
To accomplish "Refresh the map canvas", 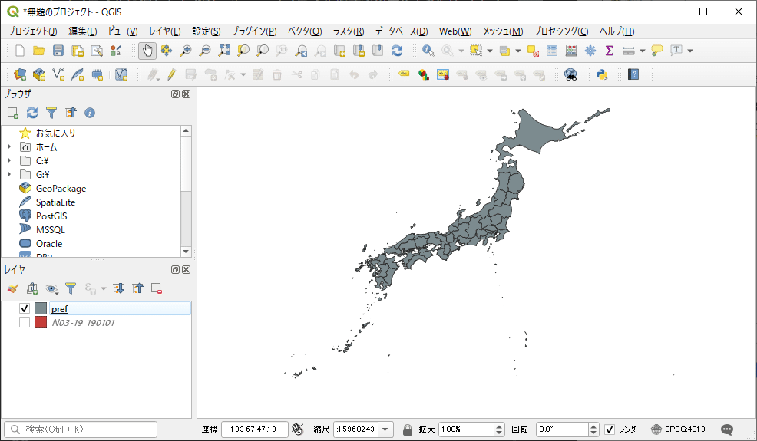I will tap(397, 51).
